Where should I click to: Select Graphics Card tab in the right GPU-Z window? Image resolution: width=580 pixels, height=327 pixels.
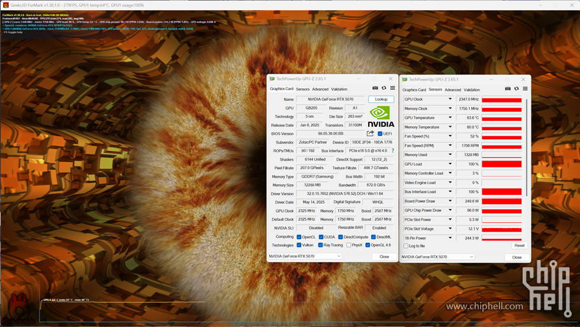click(414, 90)
